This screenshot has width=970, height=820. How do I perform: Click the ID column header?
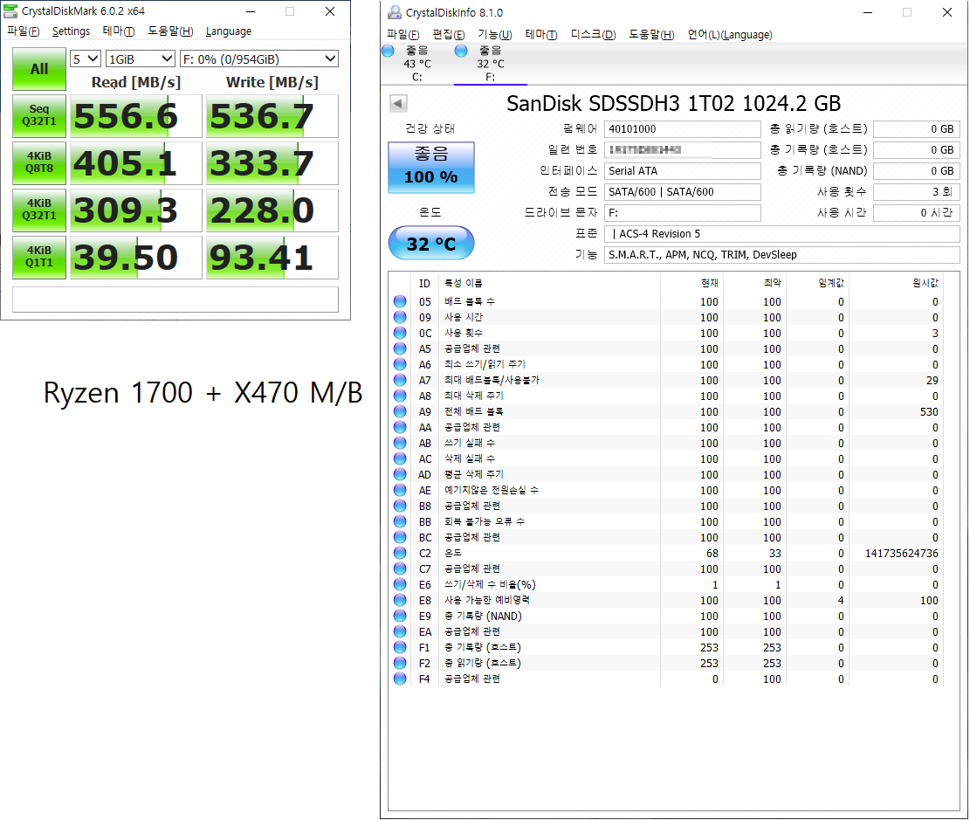tap(424, 283)
